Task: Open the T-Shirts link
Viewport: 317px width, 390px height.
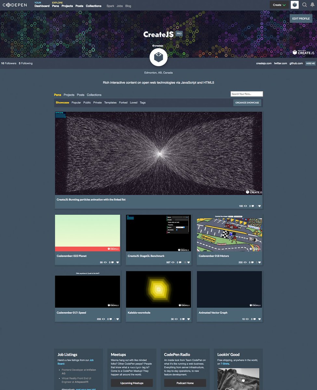Action: point(225,364)
